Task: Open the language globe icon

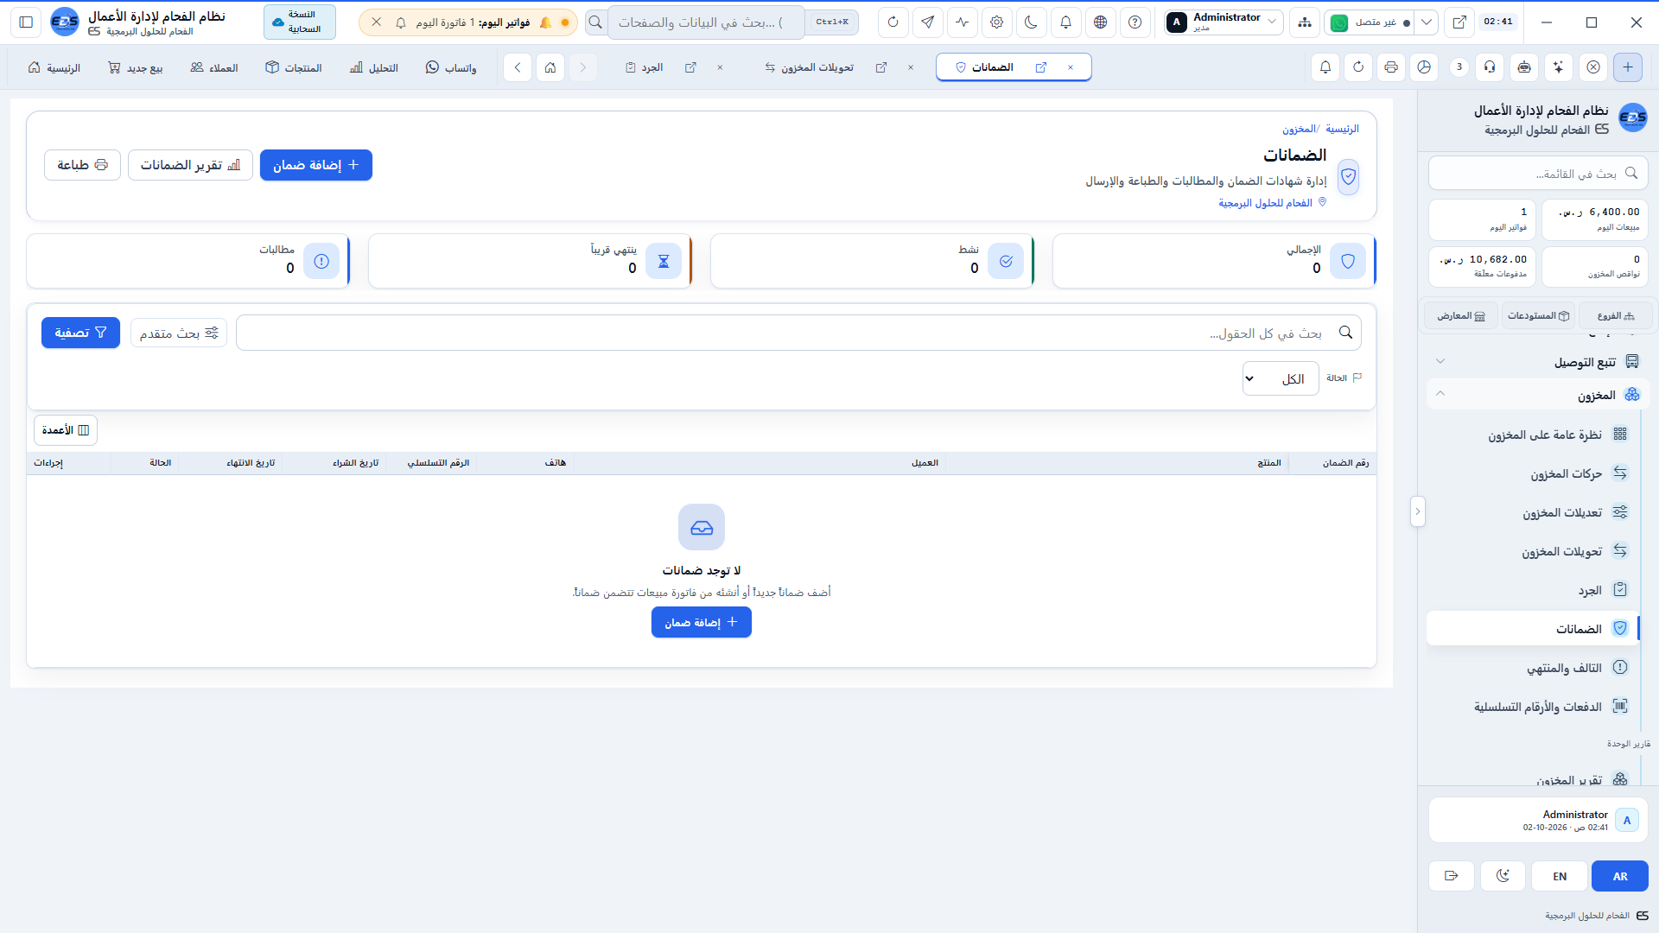Action: (1101, 22)
